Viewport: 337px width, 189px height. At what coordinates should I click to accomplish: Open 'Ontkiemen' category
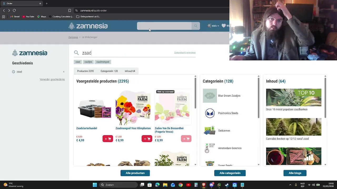point(224,131)
